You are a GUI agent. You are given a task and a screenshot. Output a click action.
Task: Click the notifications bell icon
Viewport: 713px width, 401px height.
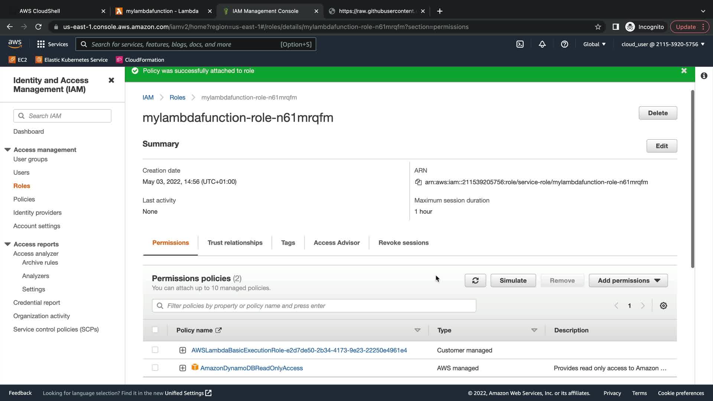pyautogui.click(x=542, y=44)
